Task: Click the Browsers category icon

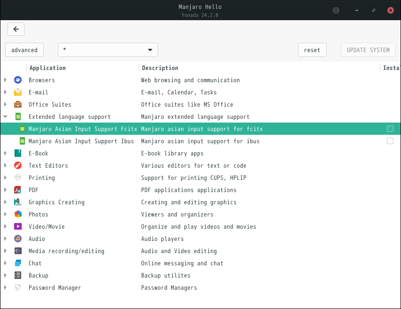Action: [18, 80]
